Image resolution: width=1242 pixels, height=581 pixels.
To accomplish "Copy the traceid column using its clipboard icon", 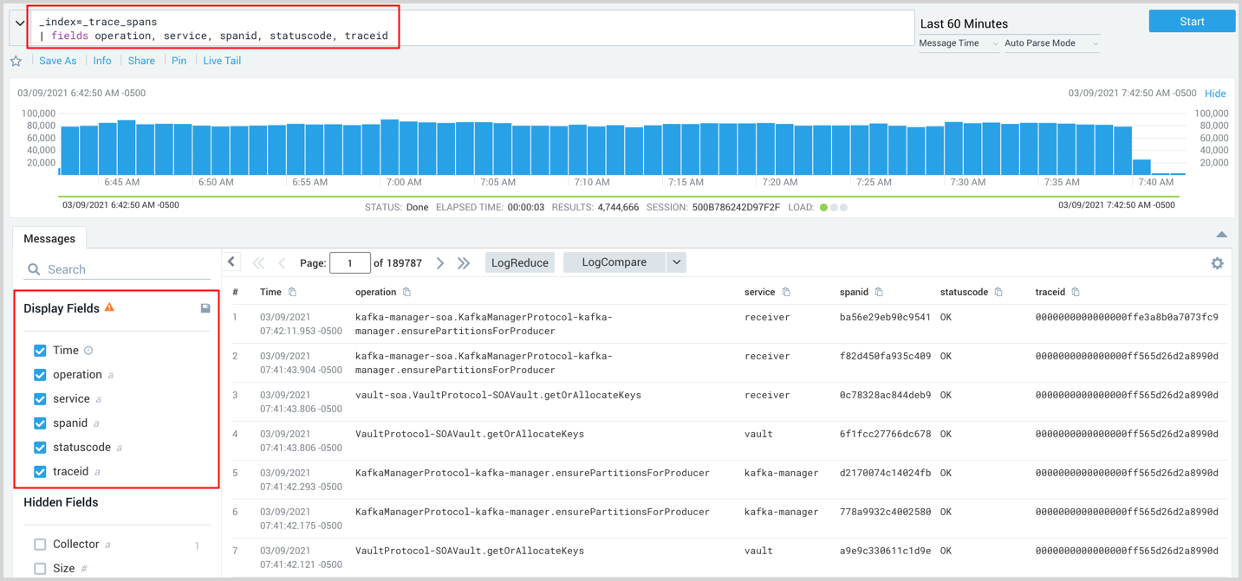I will (1076, 292).
